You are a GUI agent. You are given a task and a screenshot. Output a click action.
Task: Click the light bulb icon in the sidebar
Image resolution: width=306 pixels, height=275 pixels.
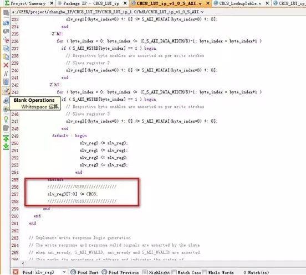6,120
